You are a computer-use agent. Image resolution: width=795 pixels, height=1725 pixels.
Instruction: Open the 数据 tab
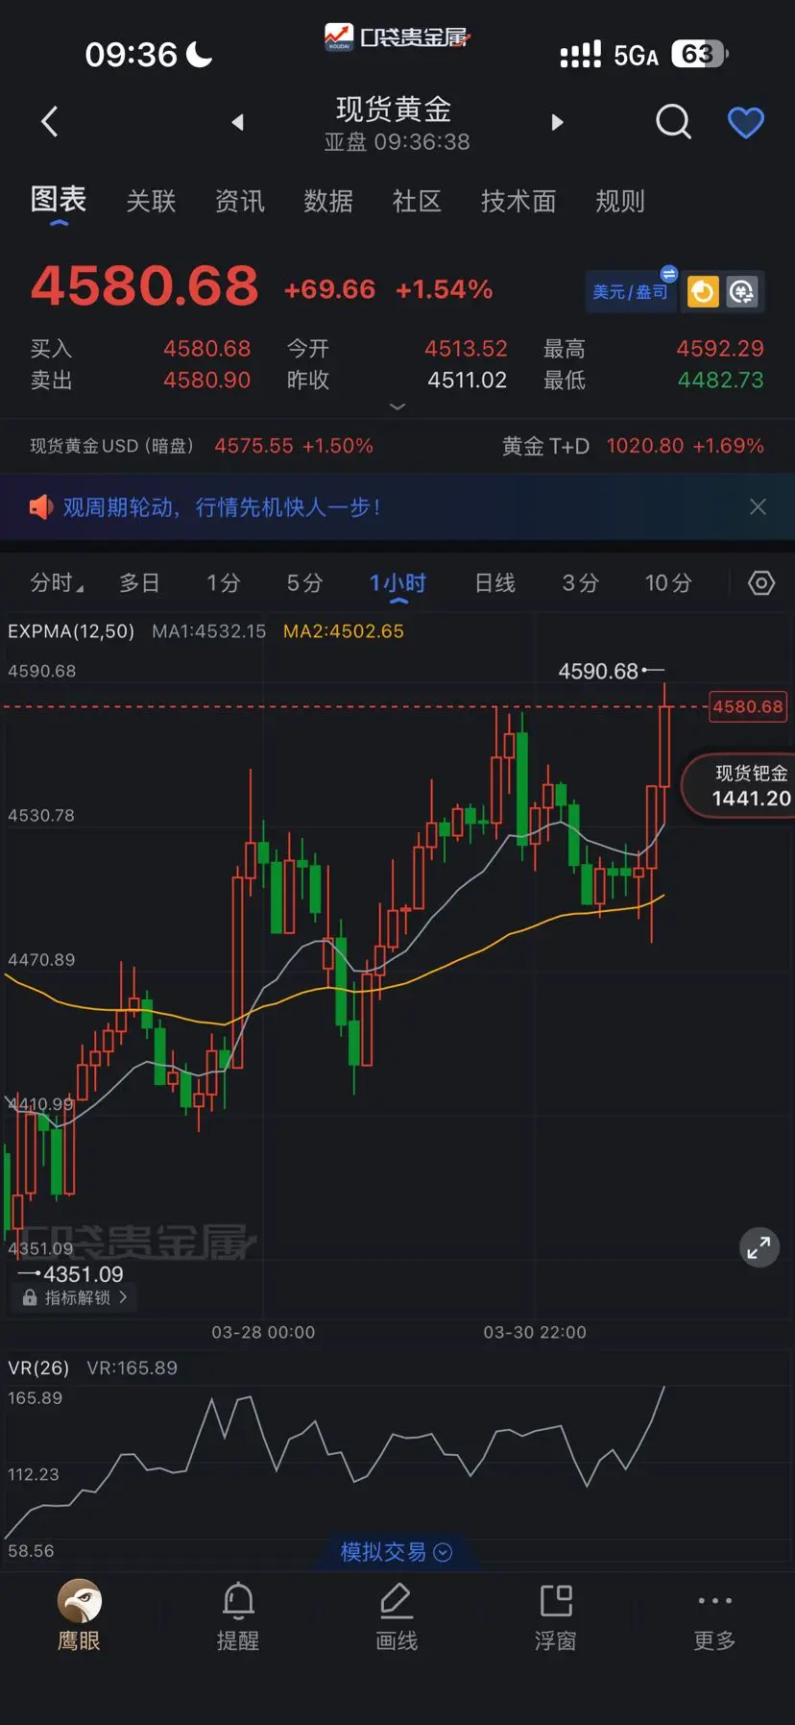[328, 201]
